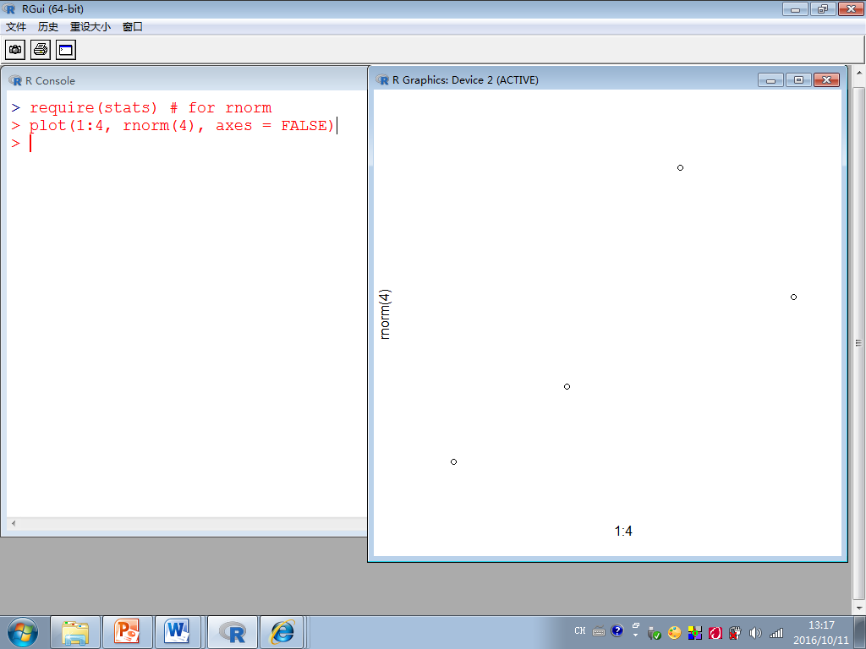866x649 pixels.
Task: Open the 历史 menu
Action: [48, 26]
